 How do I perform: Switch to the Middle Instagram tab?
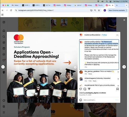click(x=57, y=5)
